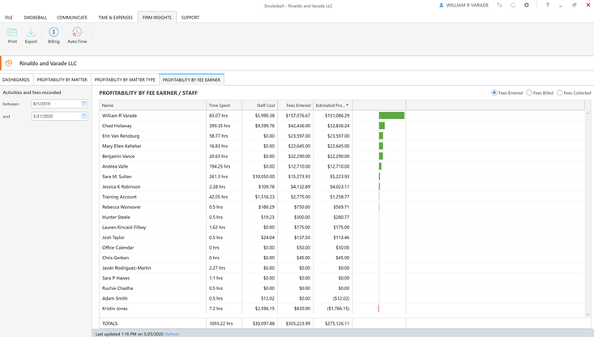Select the FIRM INSIGHTS ribbon tab
594x337 pixels.
(157, 18)
